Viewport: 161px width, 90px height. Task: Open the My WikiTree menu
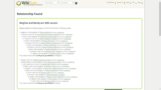(x=110, y=2)
